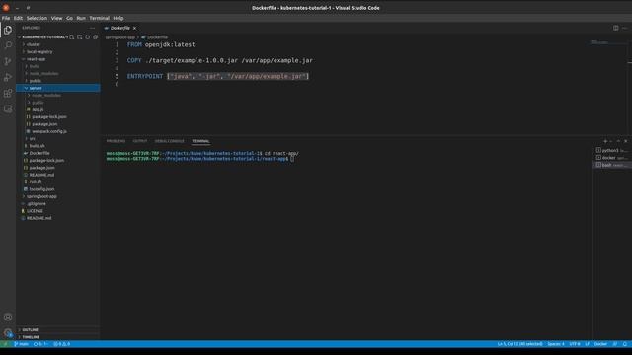The height and width of the screenshot is (355, 632).
Task: Open the Go menu
Action: (x=69, y=18)
